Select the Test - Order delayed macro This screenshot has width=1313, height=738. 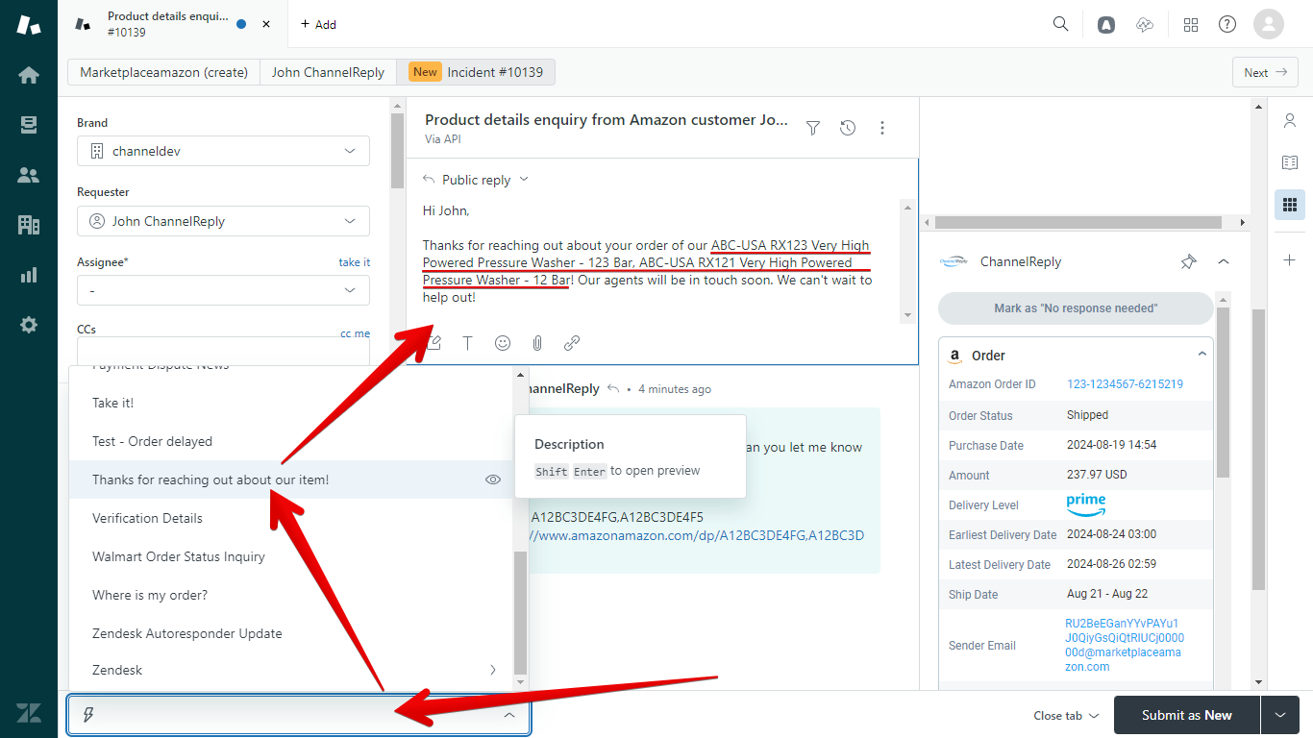point(291,441)
